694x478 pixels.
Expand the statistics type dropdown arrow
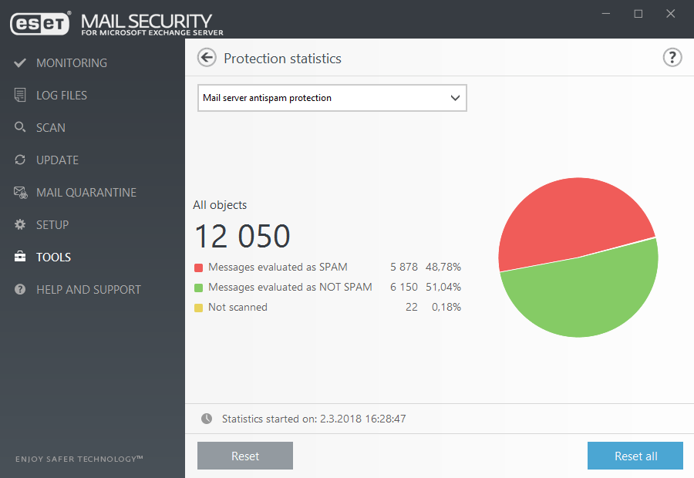coord(455,98)
